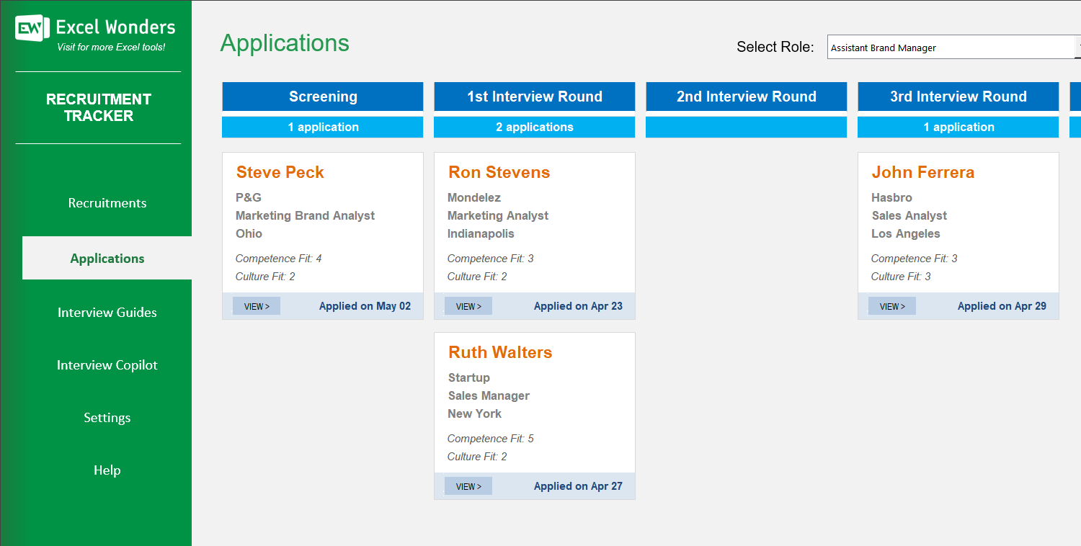Image resolution: width=1081 pixels, height=546 pixels.
Task: Click the '2 applications' counter bar
Action: point(534,127)
